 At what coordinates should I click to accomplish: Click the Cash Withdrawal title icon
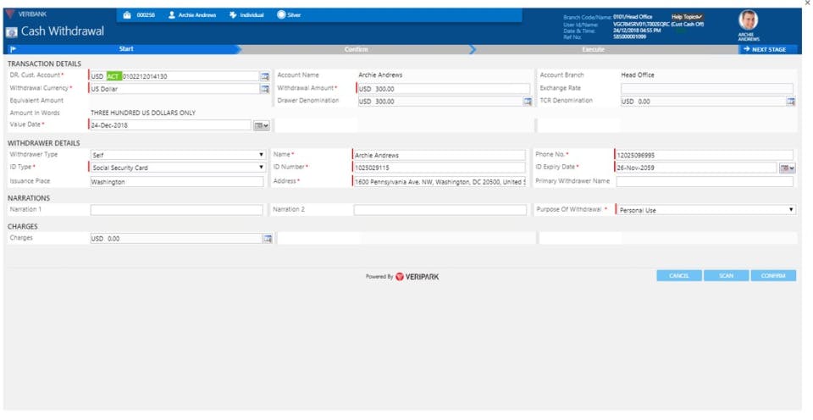pos(11,32)
